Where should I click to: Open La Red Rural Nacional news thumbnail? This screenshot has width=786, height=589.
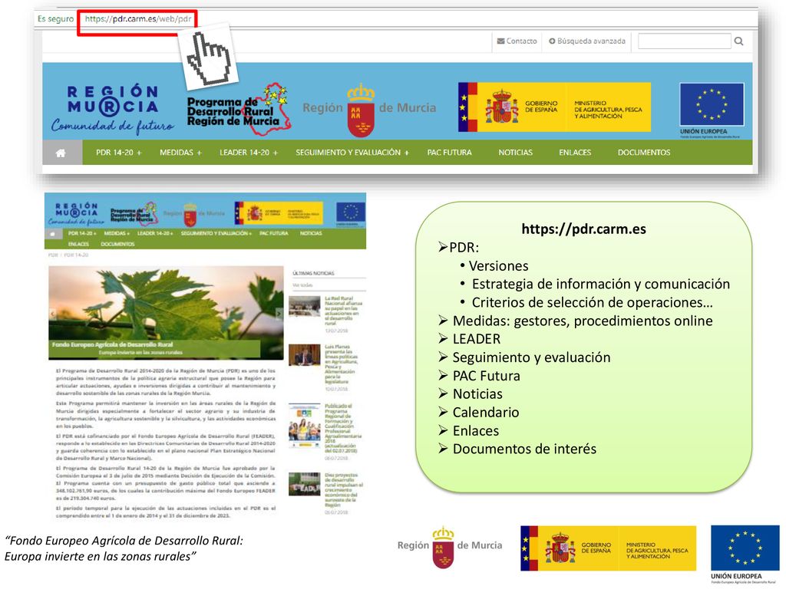[304, 306]
